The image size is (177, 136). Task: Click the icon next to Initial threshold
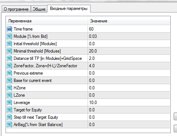[9, 44]
